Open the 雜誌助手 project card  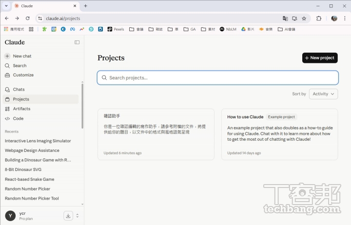pos(156,134)
